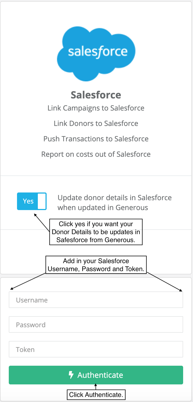Image resolution: width=193 pixels, height=402 pixels.
Task: Click the word 'Authenticate' on the button
Action: point(100,375)
